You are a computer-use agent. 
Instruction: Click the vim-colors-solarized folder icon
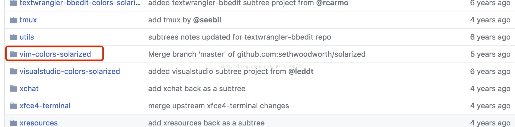click(14, 54)
